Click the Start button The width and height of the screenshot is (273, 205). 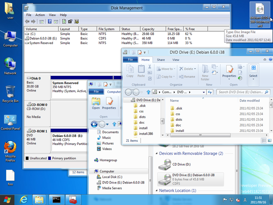click(7, 200)
